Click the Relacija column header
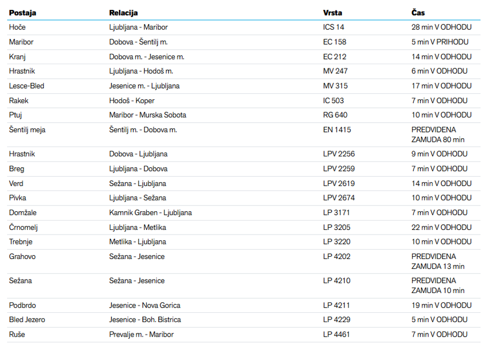 click(x=123, y=12)
